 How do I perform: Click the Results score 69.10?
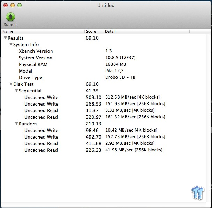92,38
